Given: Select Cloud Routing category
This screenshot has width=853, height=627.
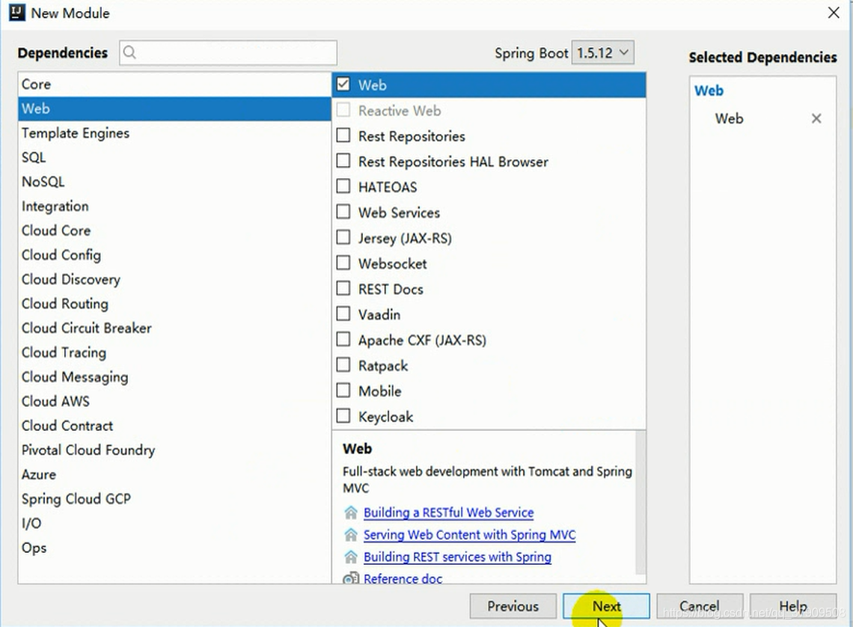Looking at the screenshot, I should point(174,304).
